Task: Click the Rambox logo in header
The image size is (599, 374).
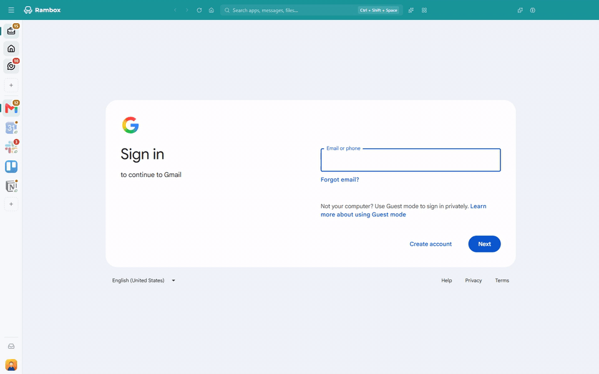Action: tap(42, 10)
